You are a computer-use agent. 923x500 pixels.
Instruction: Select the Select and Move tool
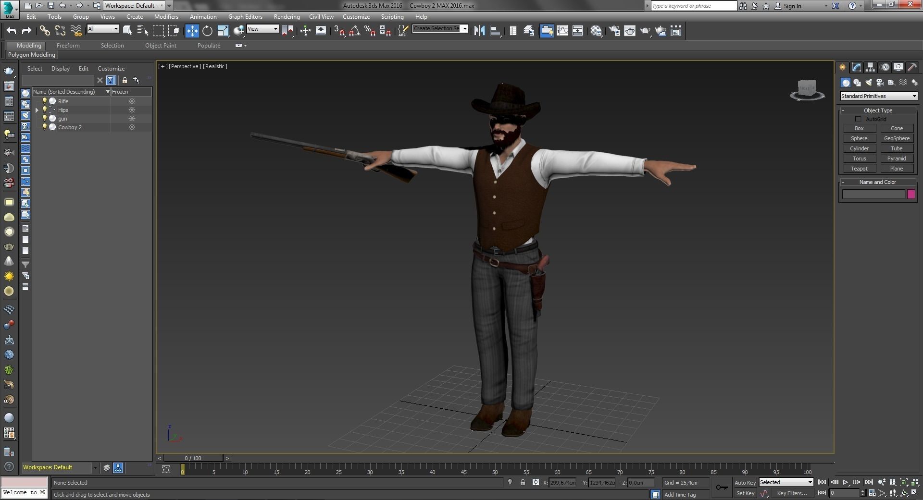tap(192, 31)
